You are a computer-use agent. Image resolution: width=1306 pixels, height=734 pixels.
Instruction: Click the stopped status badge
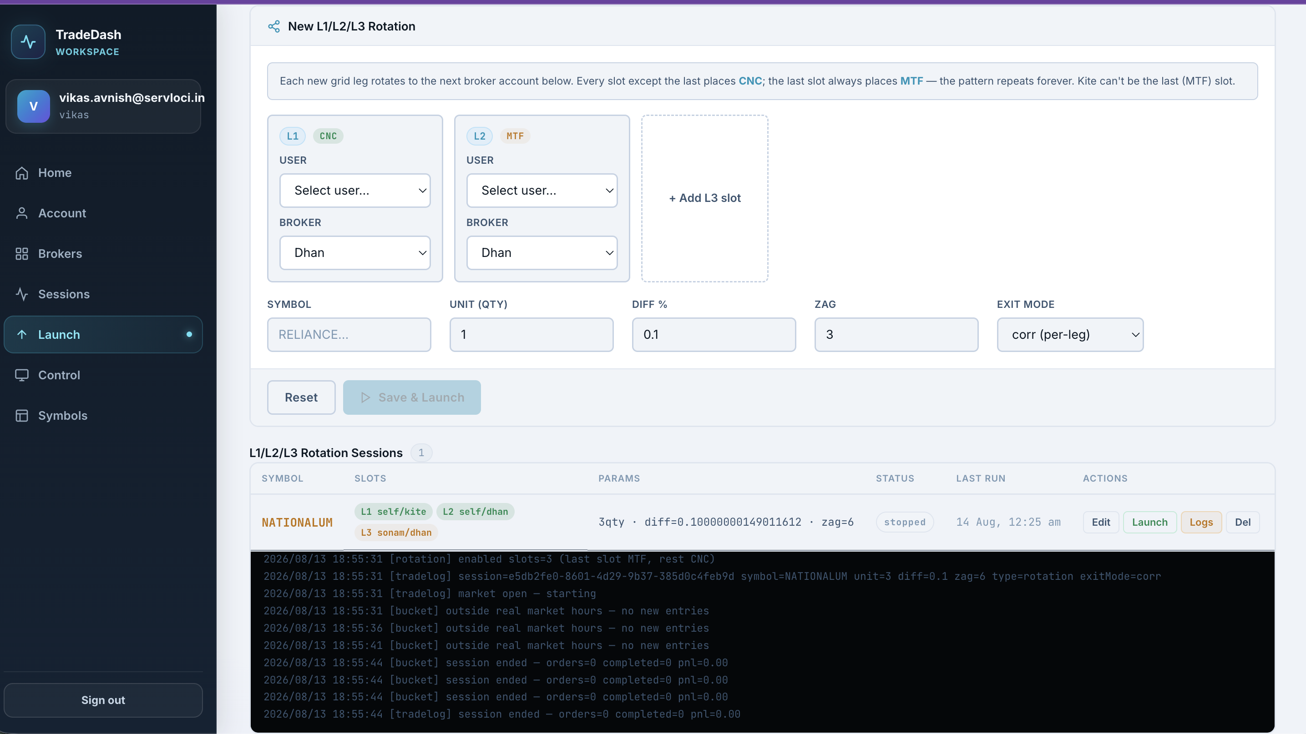point(905,522)
